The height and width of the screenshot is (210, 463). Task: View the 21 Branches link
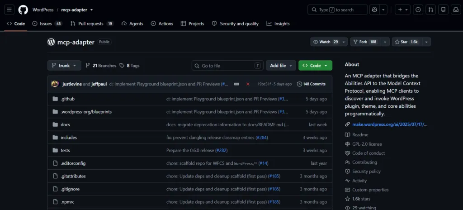(101, 65)
